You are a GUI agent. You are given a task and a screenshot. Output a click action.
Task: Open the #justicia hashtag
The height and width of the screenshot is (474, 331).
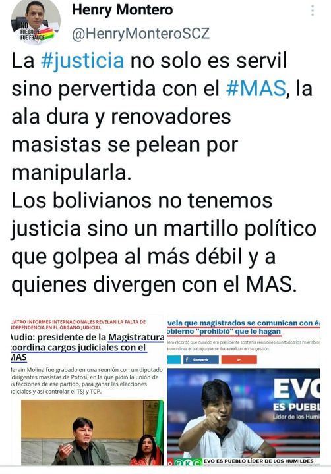[82, 61]
